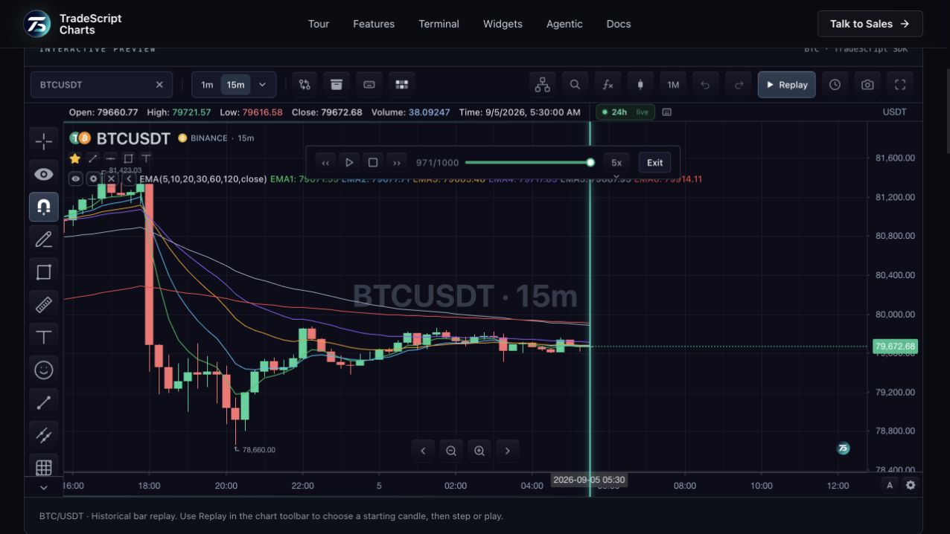The image size is (950, 534).
Task: Select the parallel channel tool
Action: (x=44, y=435)
